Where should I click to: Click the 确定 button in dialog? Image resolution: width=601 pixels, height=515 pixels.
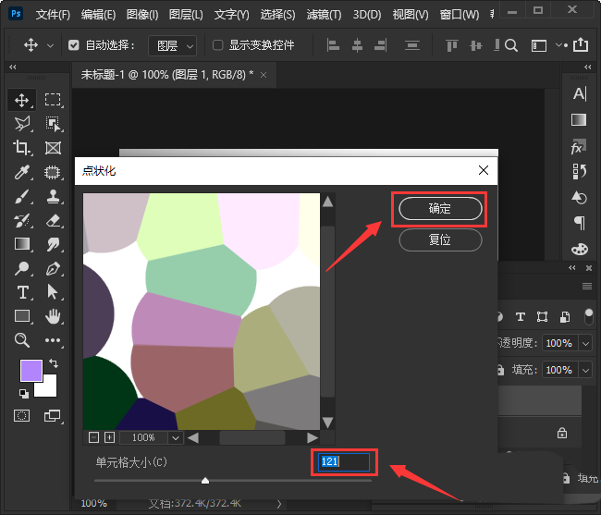click(440, 209)
